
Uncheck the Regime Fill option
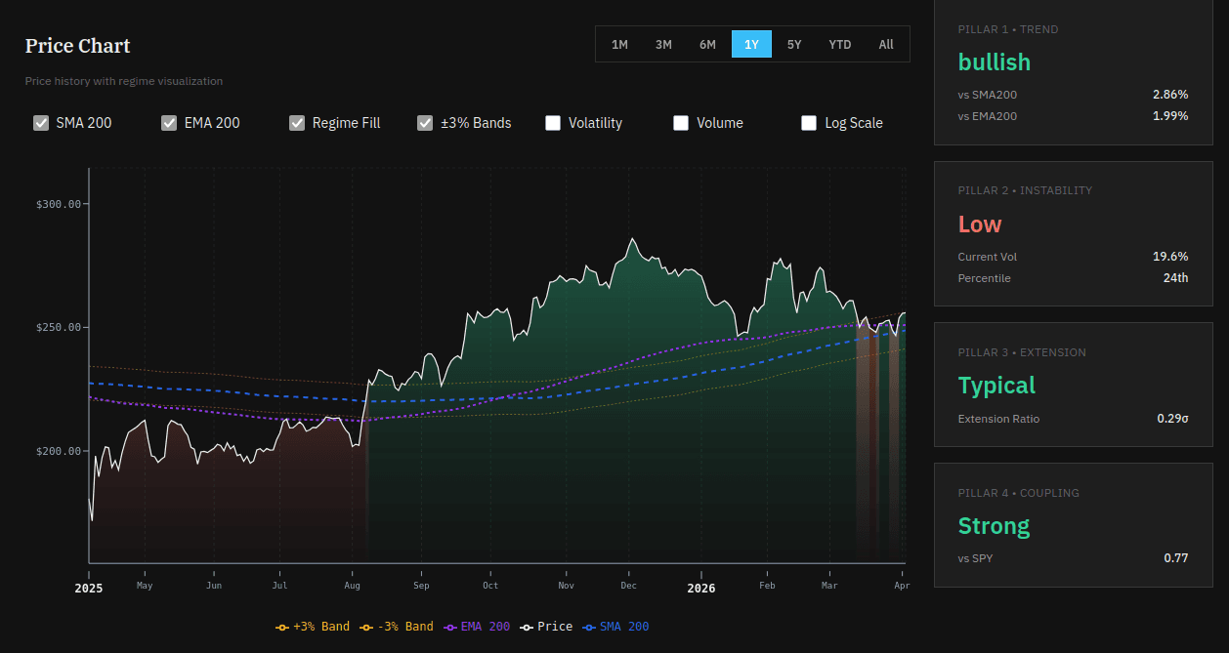tap(296, 122)
